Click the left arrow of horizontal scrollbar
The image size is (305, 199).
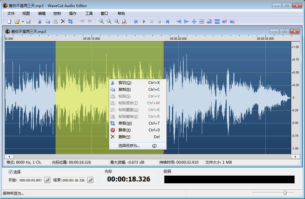[x=9, y=157]
